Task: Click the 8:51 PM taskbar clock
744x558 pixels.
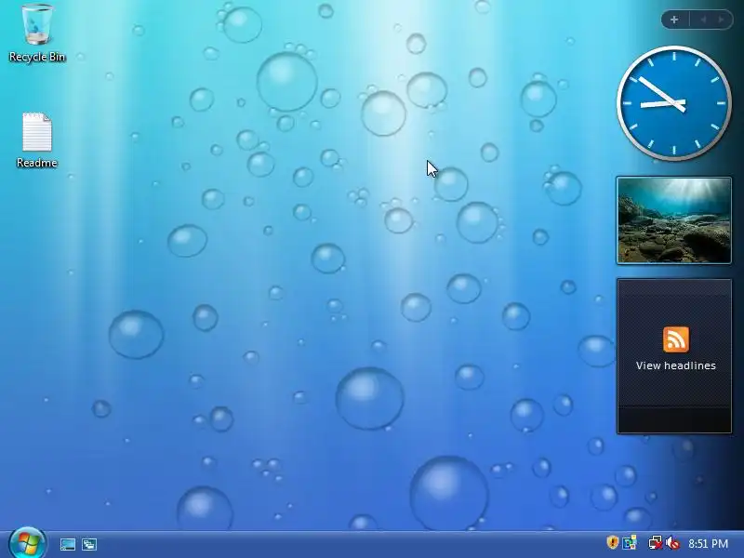Action: tap(708, 543)
